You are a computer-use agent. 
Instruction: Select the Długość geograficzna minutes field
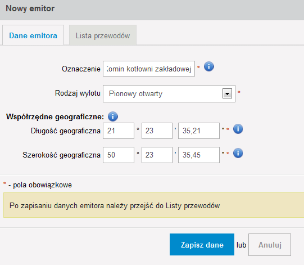pyautogui.click(x=157, y=131)
